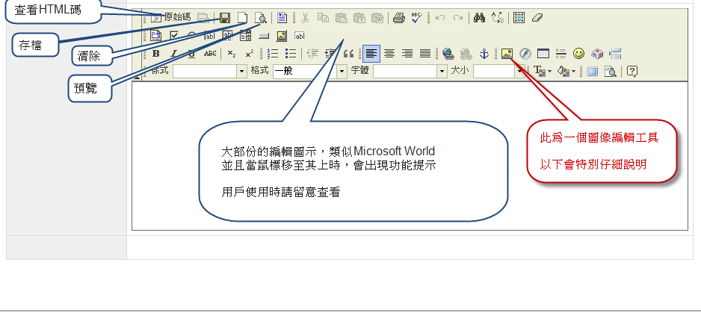Viewport: 701px width, 312px height.
Task: Insert a table using the table icon
Action: [x=543, y=53]
